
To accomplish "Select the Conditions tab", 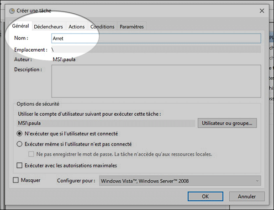I will coord(102,27).
